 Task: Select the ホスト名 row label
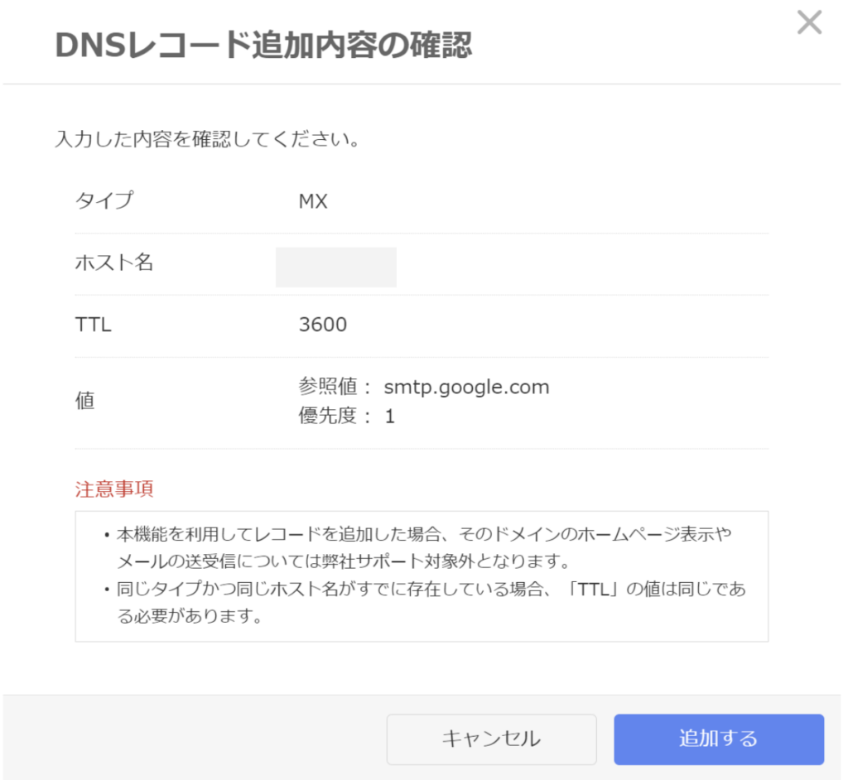[x=114, y=263]
